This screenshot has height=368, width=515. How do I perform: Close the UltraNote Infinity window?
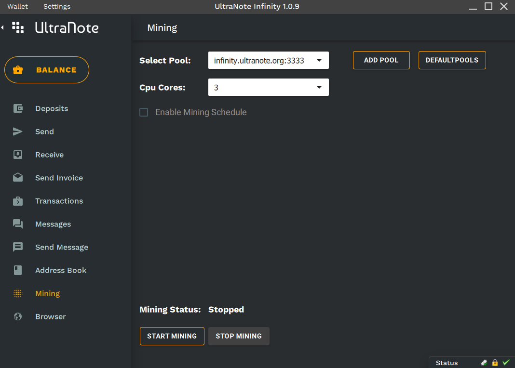(504, 6)
